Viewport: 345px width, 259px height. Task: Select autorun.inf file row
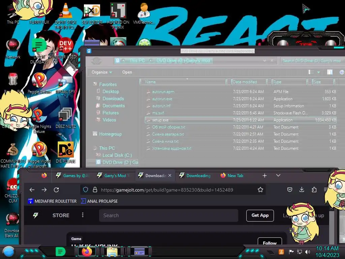point(241,106)
